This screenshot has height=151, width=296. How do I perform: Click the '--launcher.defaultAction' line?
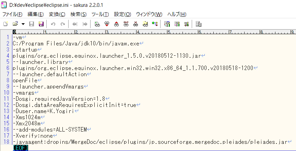[50, 74]
